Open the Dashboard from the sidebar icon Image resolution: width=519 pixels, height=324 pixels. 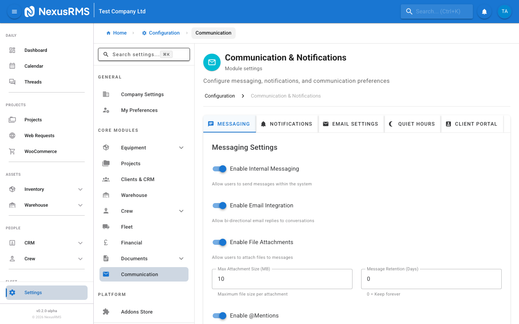tap(12, 50)
